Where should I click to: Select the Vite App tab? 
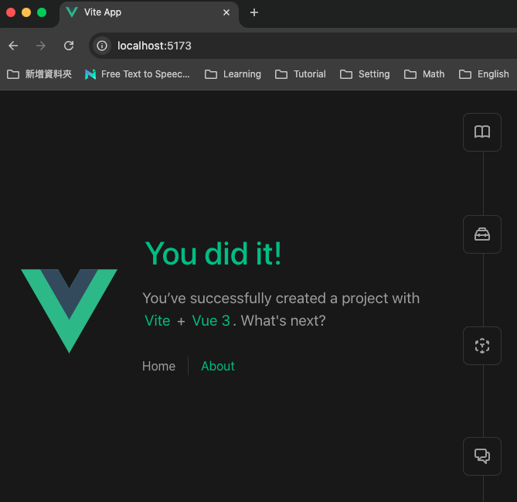(148, 13)
